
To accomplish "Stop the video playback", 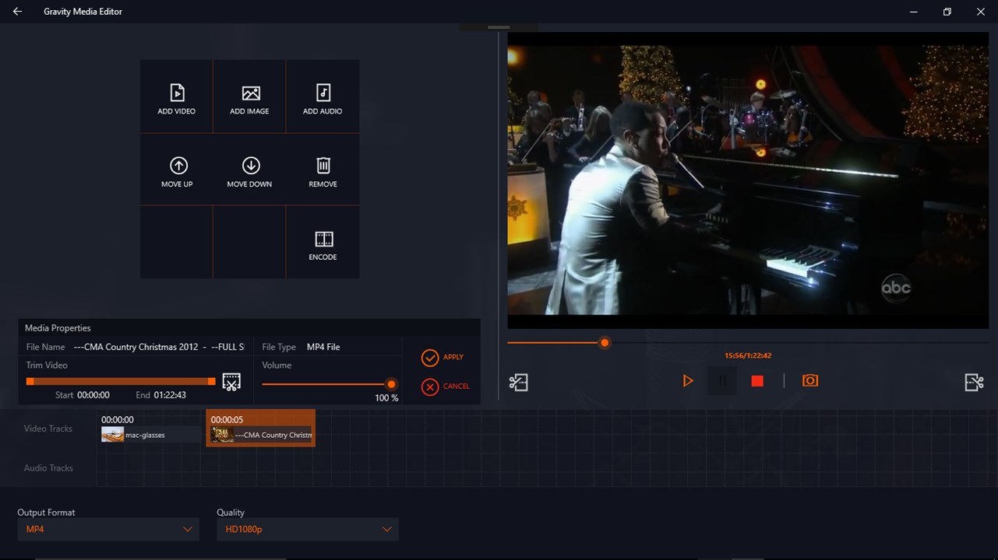I will 757,380.
